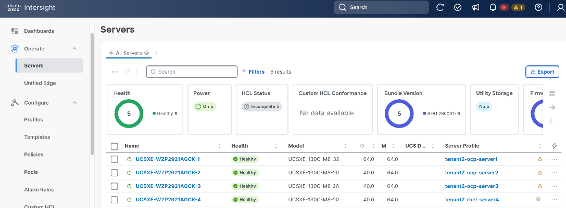Click the blue Bundle Version donut chart

pyautogui.click(x=399, y=114)
